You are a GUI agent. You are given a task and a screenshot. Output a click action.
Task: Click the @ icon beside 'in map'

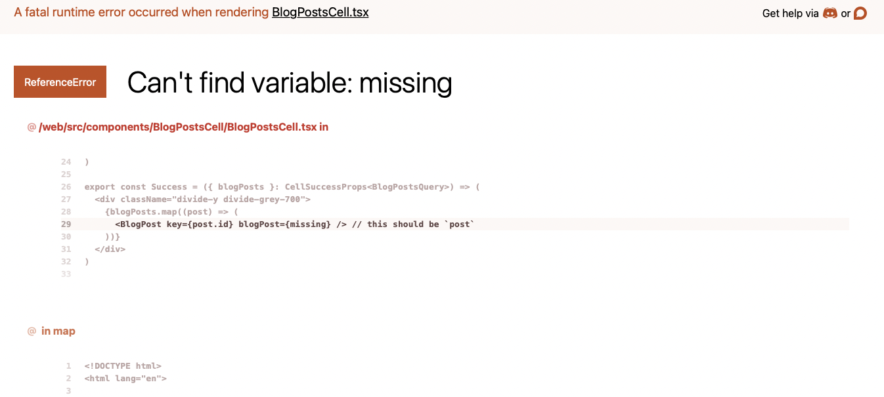pos(30,331)
